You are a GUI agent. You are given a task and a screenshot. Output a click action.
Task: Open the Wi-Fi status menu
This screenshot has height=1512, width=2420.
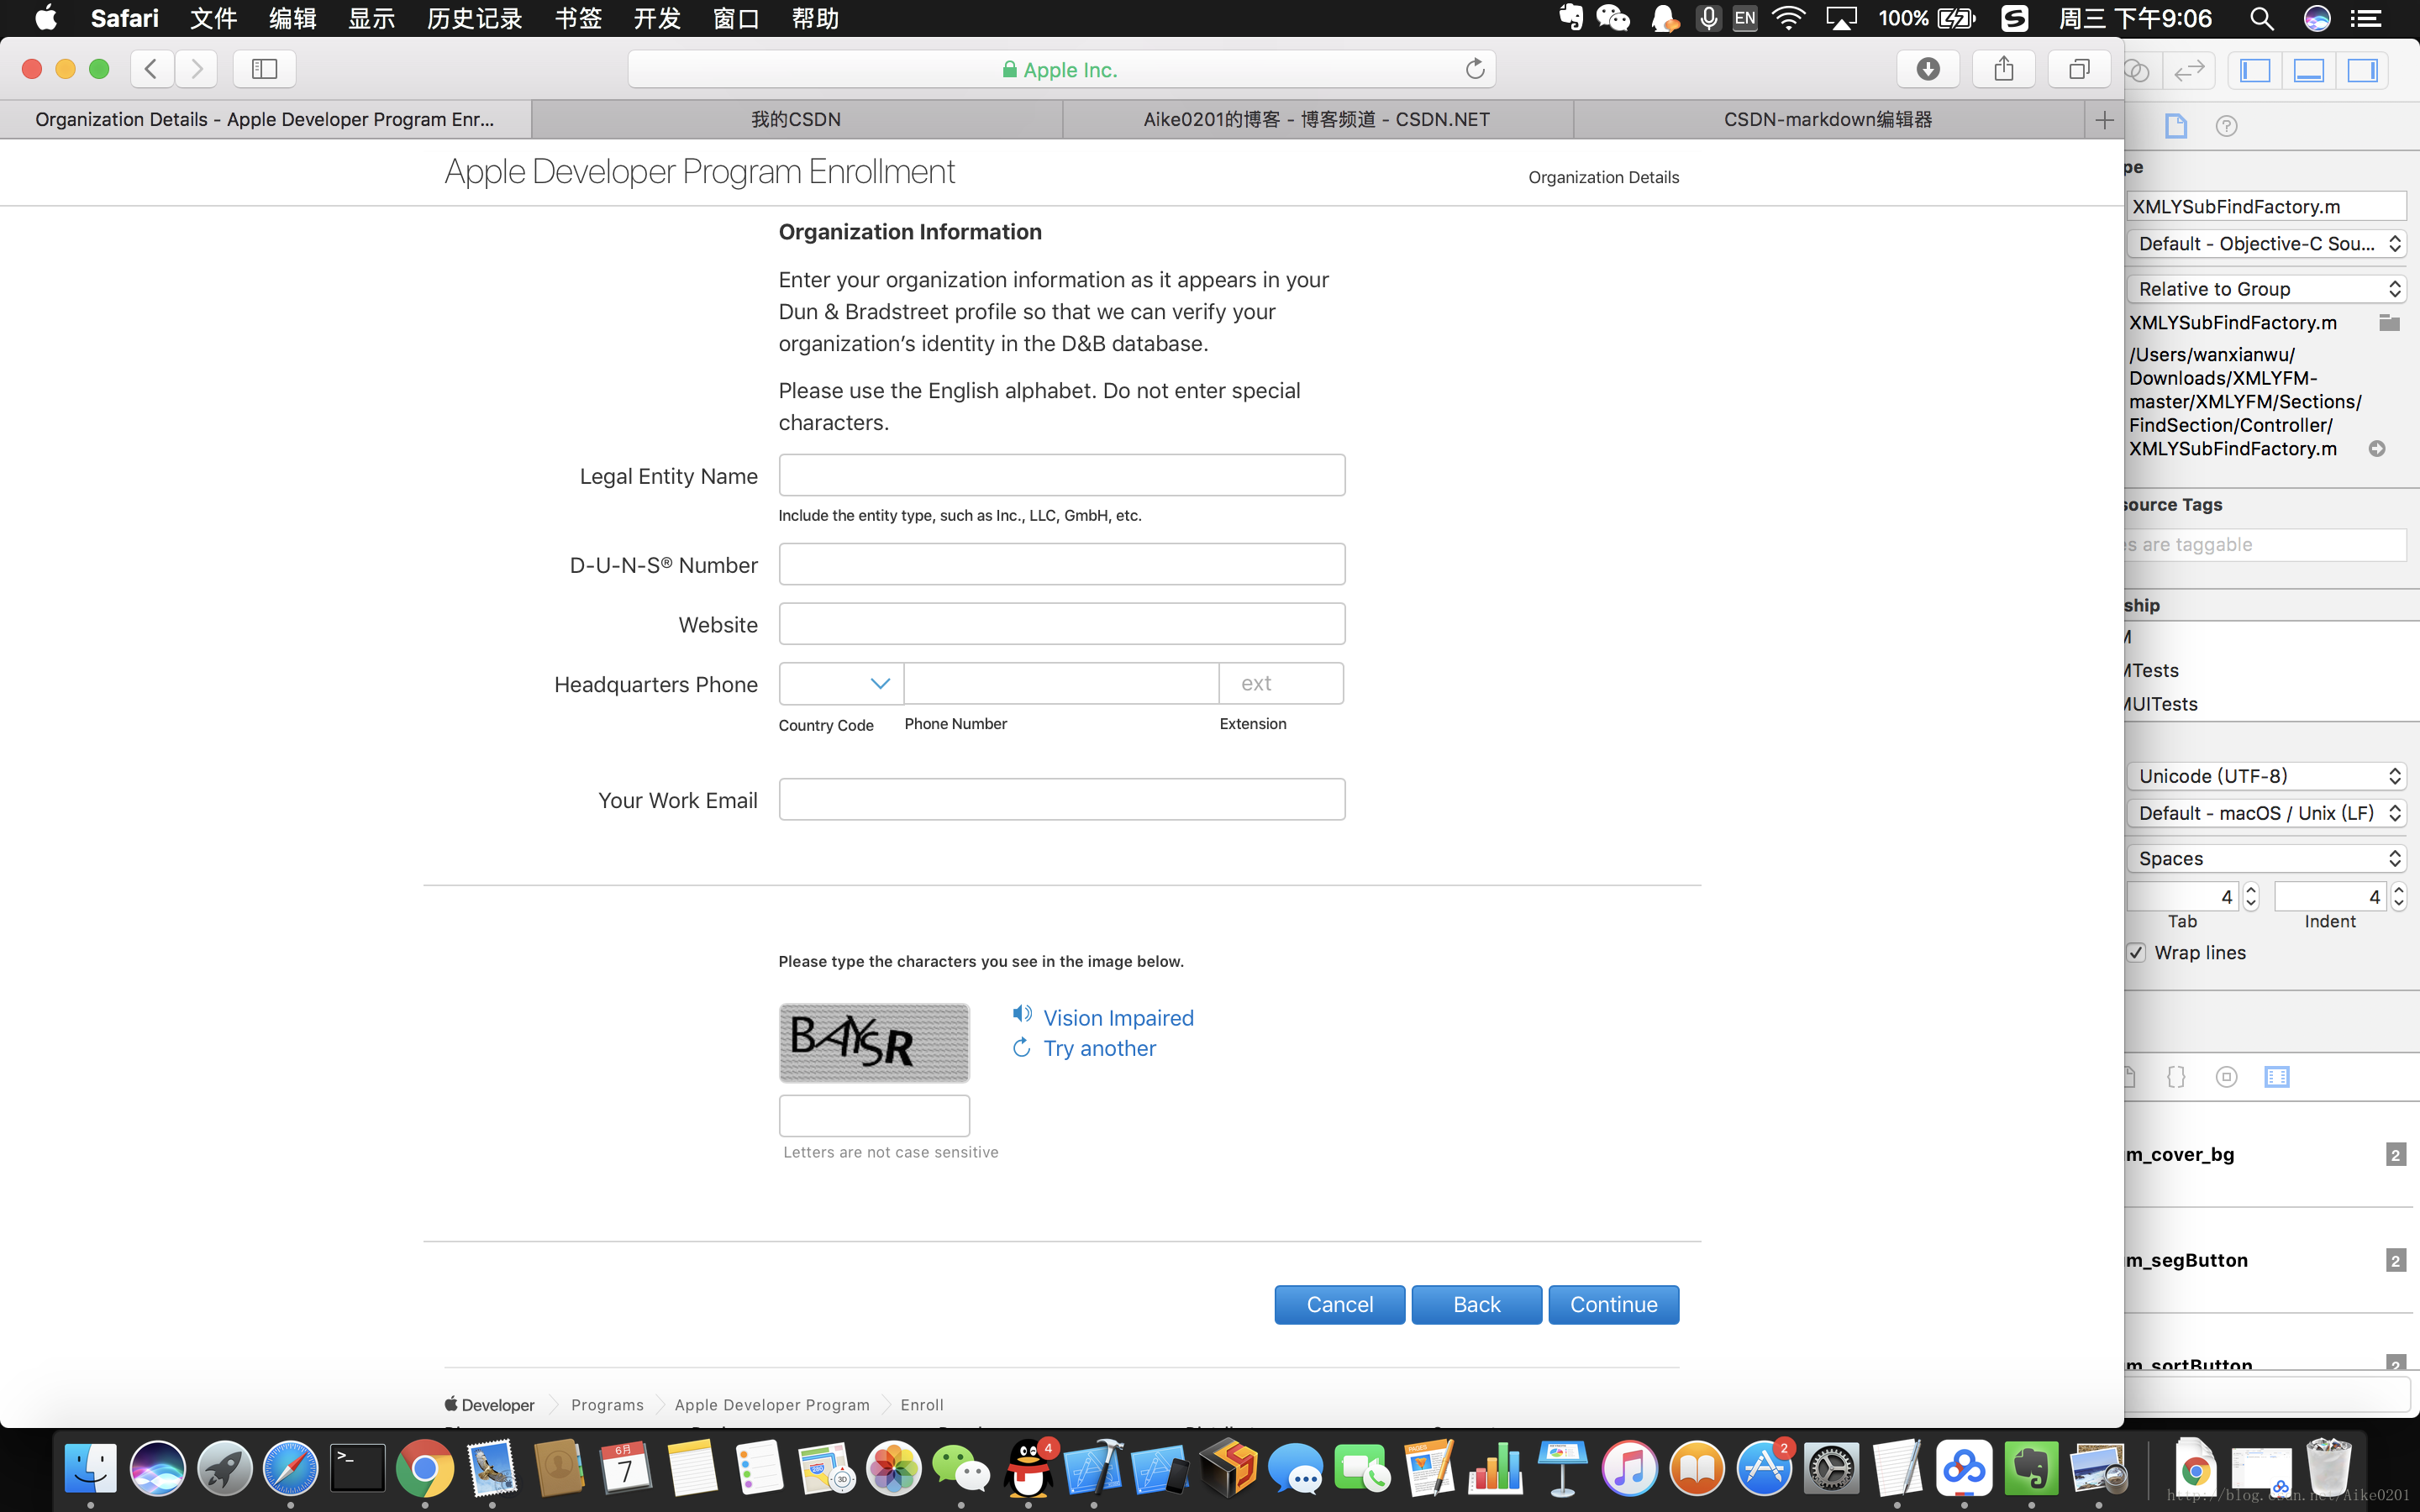tap(1788, 18)
